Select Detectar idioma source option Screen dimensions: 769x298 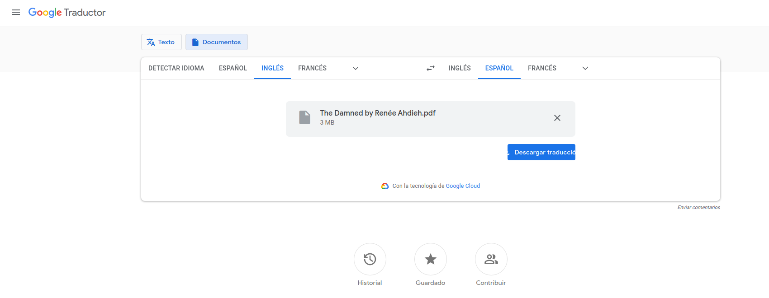[x=176, y=68]
